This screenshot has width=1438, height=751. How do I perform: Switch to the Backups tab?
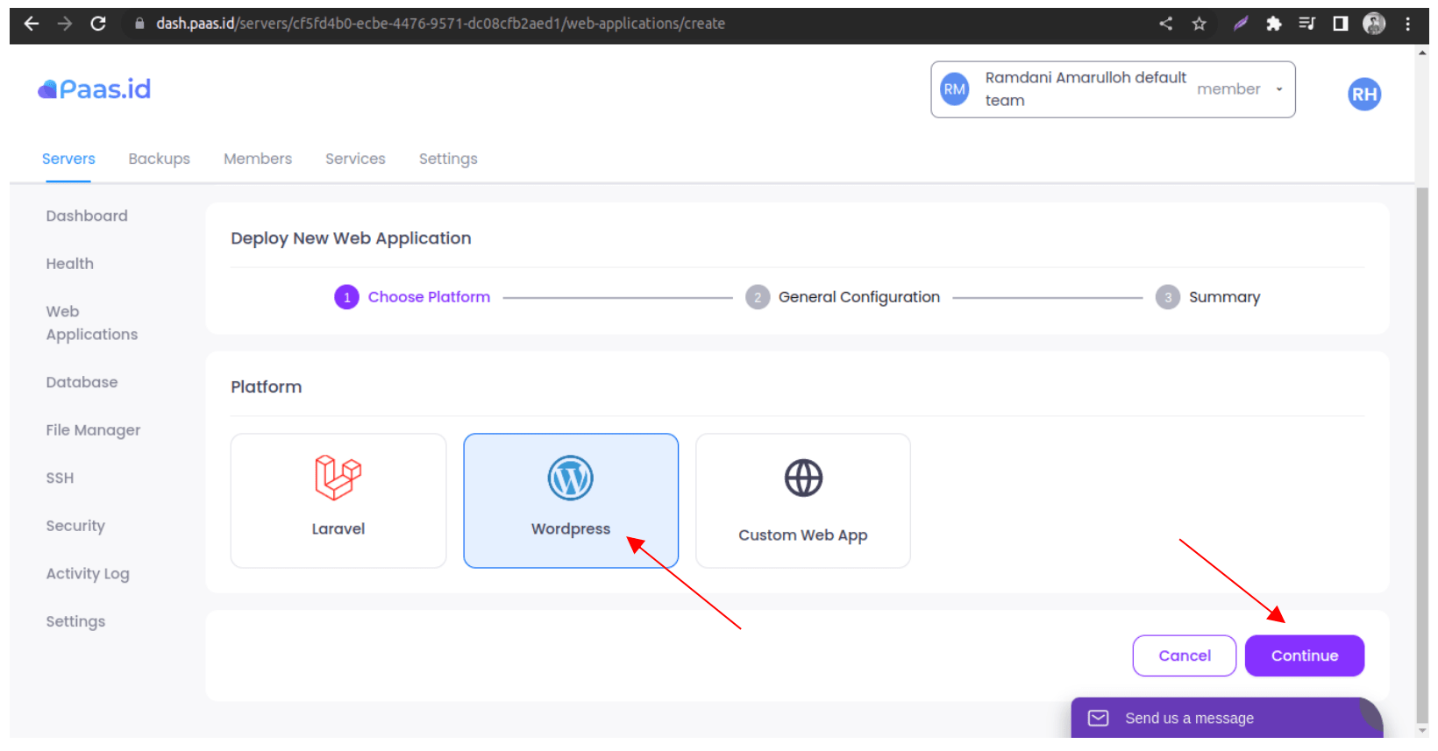point(159,159)
